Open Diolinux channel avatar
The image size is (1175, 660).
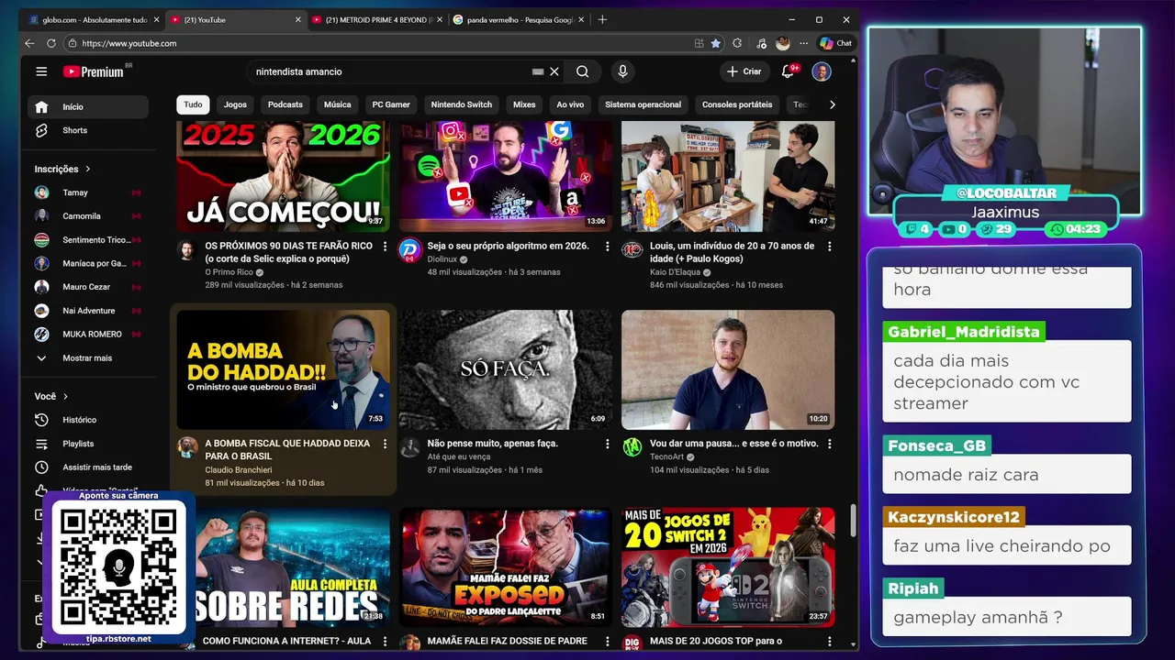point(409,250)
